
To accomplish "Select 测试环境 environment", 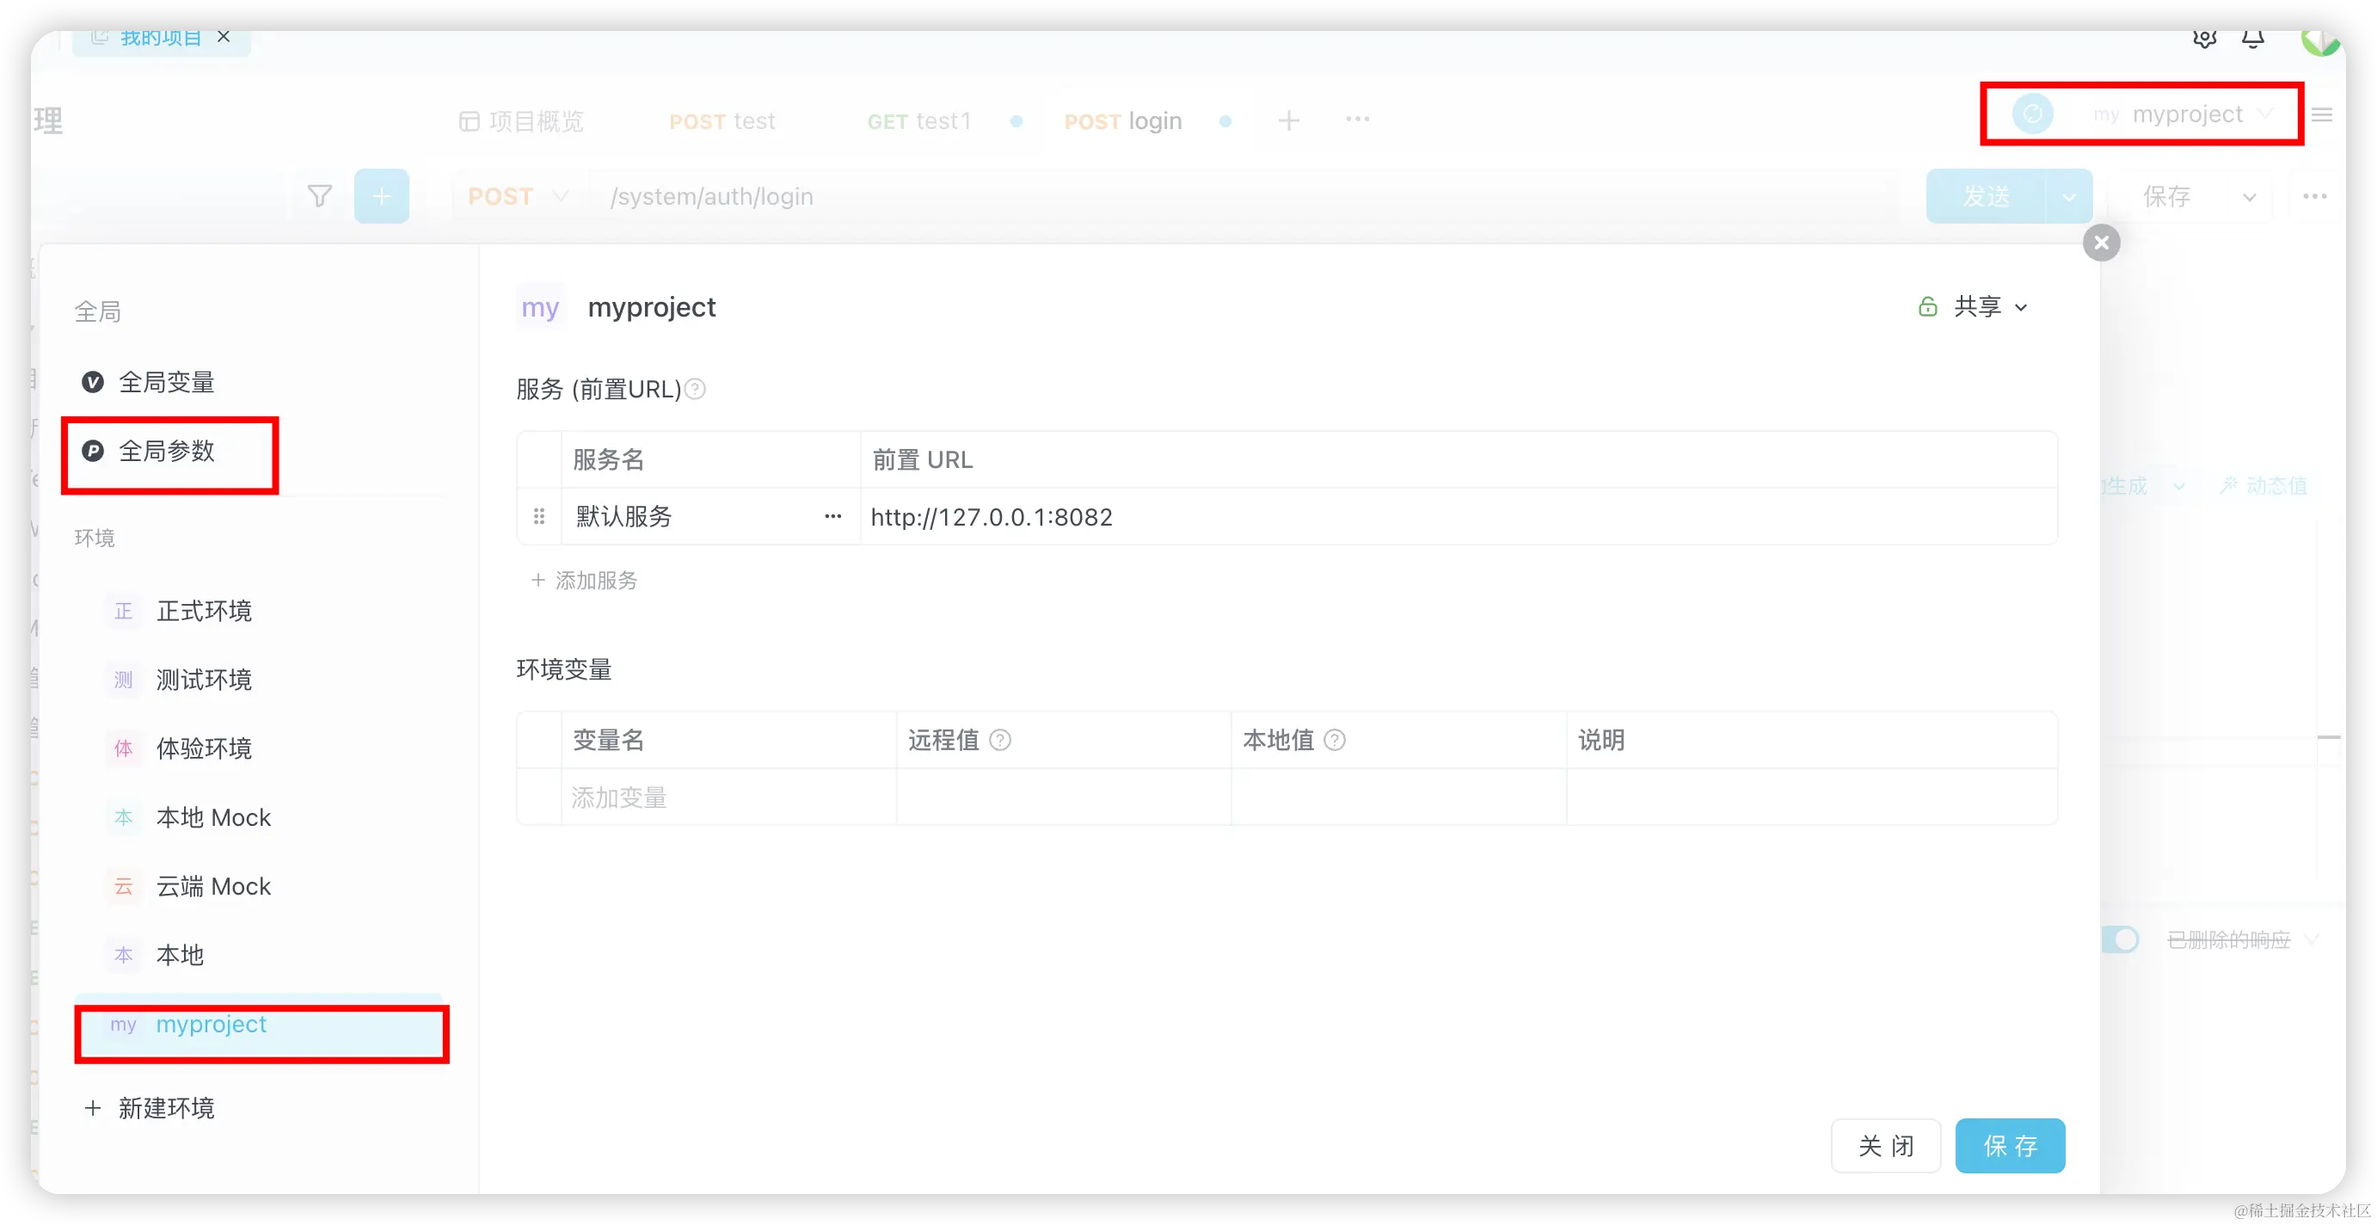I will [203, 680].
